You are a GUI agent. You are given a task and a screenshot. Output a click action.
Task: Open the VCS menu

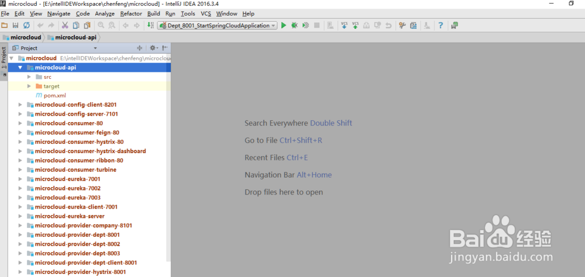coord(206,14)
